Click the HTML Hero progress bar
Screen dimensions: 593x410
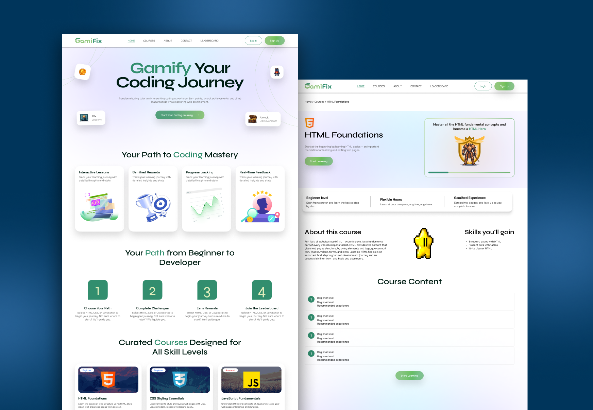coord(469,172)
